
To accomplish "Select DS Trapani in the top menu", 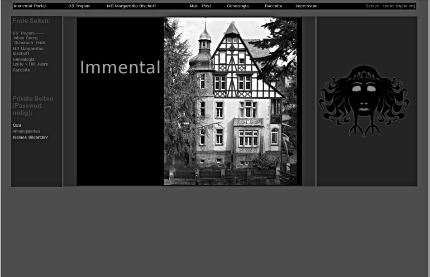I will [x=79, y=6].
